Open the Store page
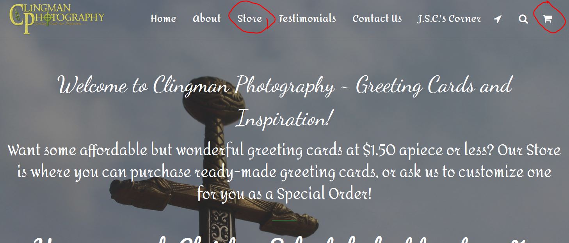This screenshot has height=243, width=569. click(249, 18)
